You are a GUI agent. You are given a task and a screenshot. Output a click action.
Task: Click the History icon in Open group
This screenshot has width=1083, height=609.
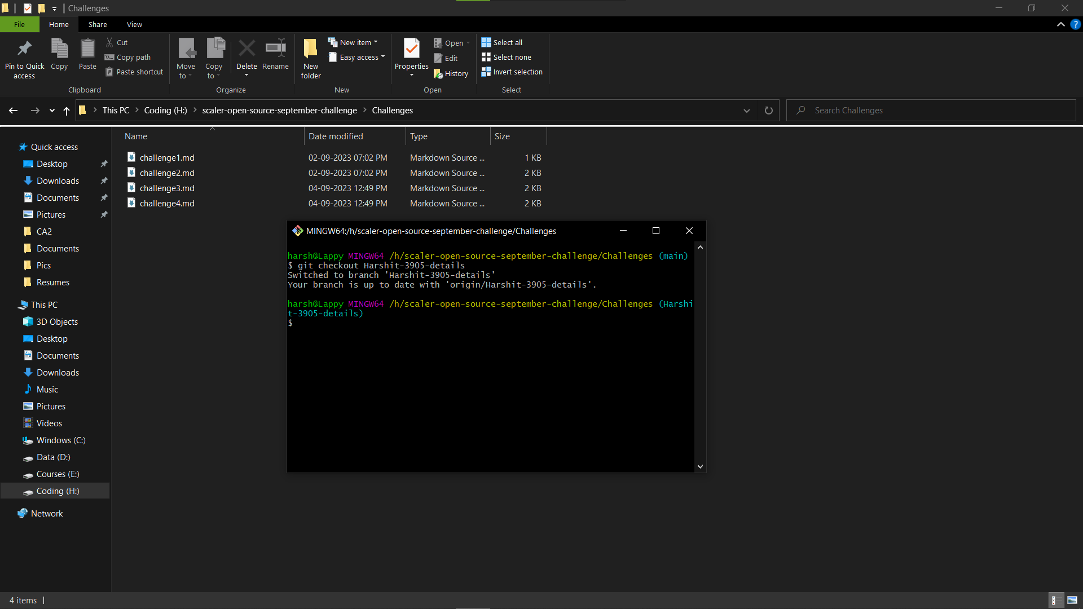(451, 73)
